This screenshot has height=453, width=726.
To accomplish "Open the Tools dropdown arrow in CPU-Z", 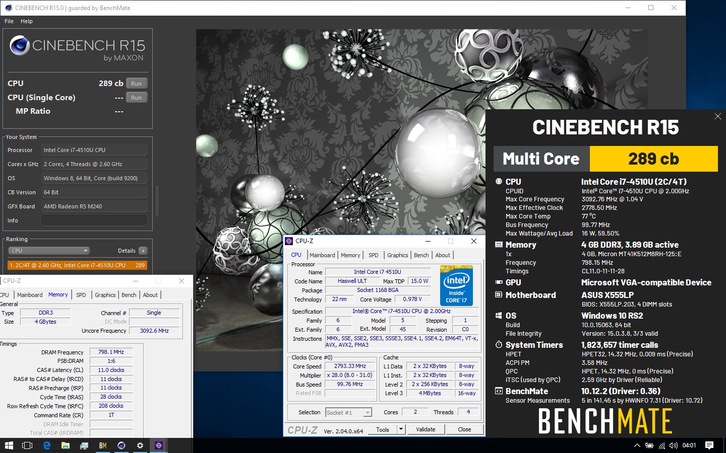I will (401, 429).
